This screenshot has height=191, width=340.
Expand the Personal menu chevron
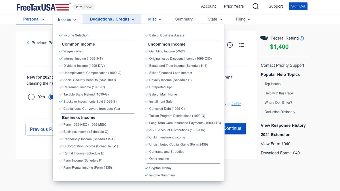point(42,19)
